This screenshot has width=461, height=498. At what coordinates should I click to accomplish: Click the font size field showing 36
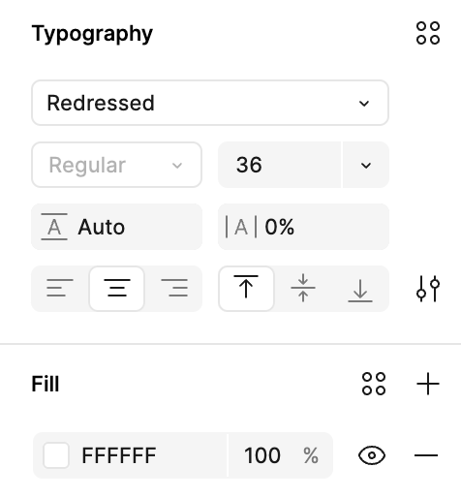(x=280, y=165)
